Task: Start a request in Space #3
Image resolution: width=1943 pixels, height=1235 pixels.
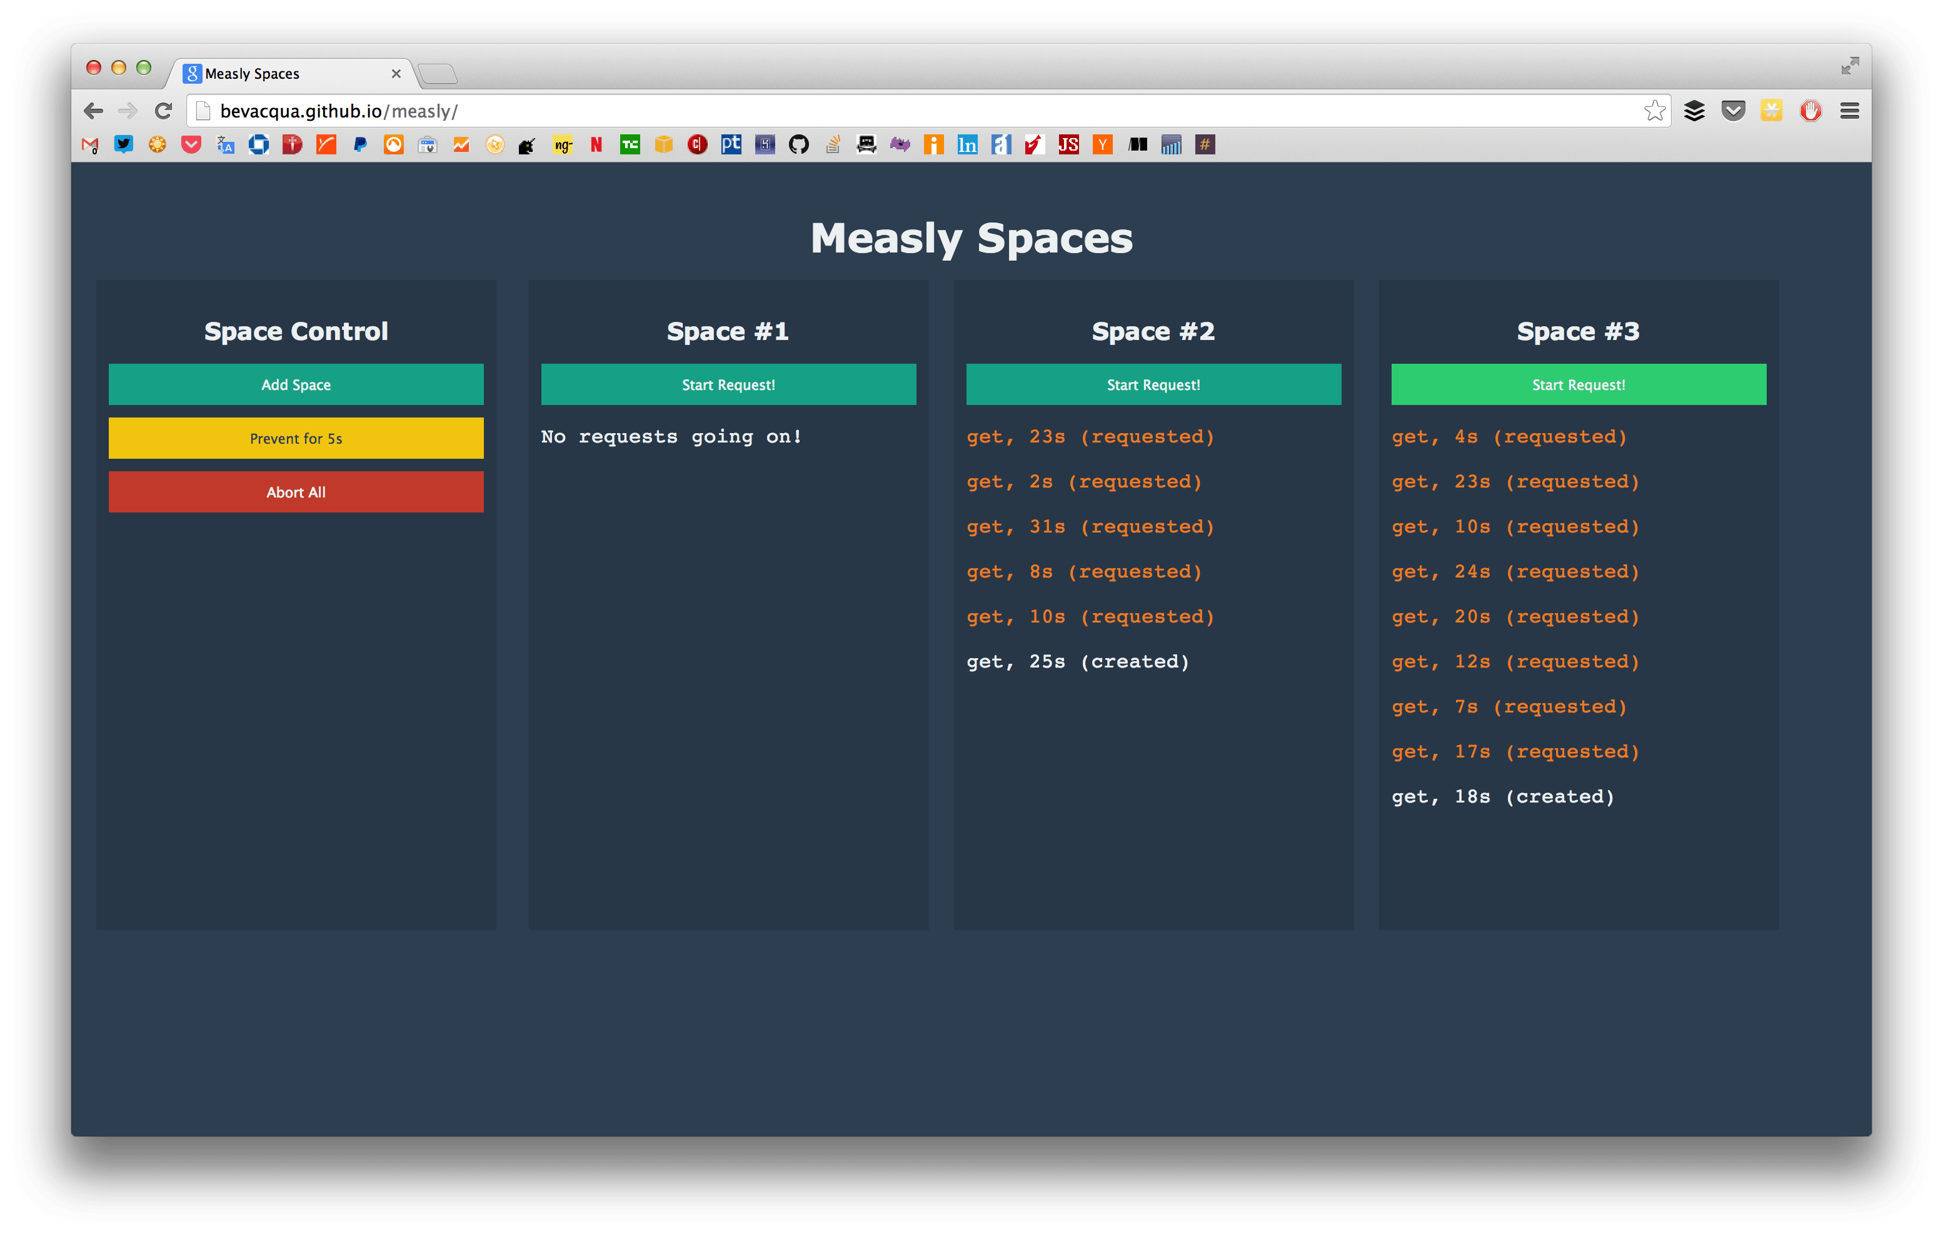Action: (x=1579, y=385)
